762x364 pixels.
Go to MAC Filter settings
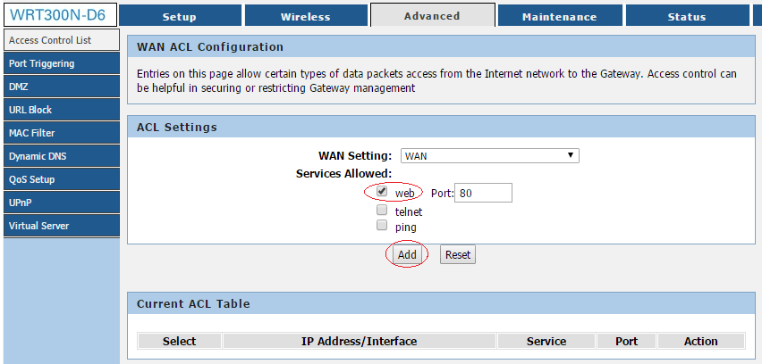pyautogui.click(x=60, y=133)
